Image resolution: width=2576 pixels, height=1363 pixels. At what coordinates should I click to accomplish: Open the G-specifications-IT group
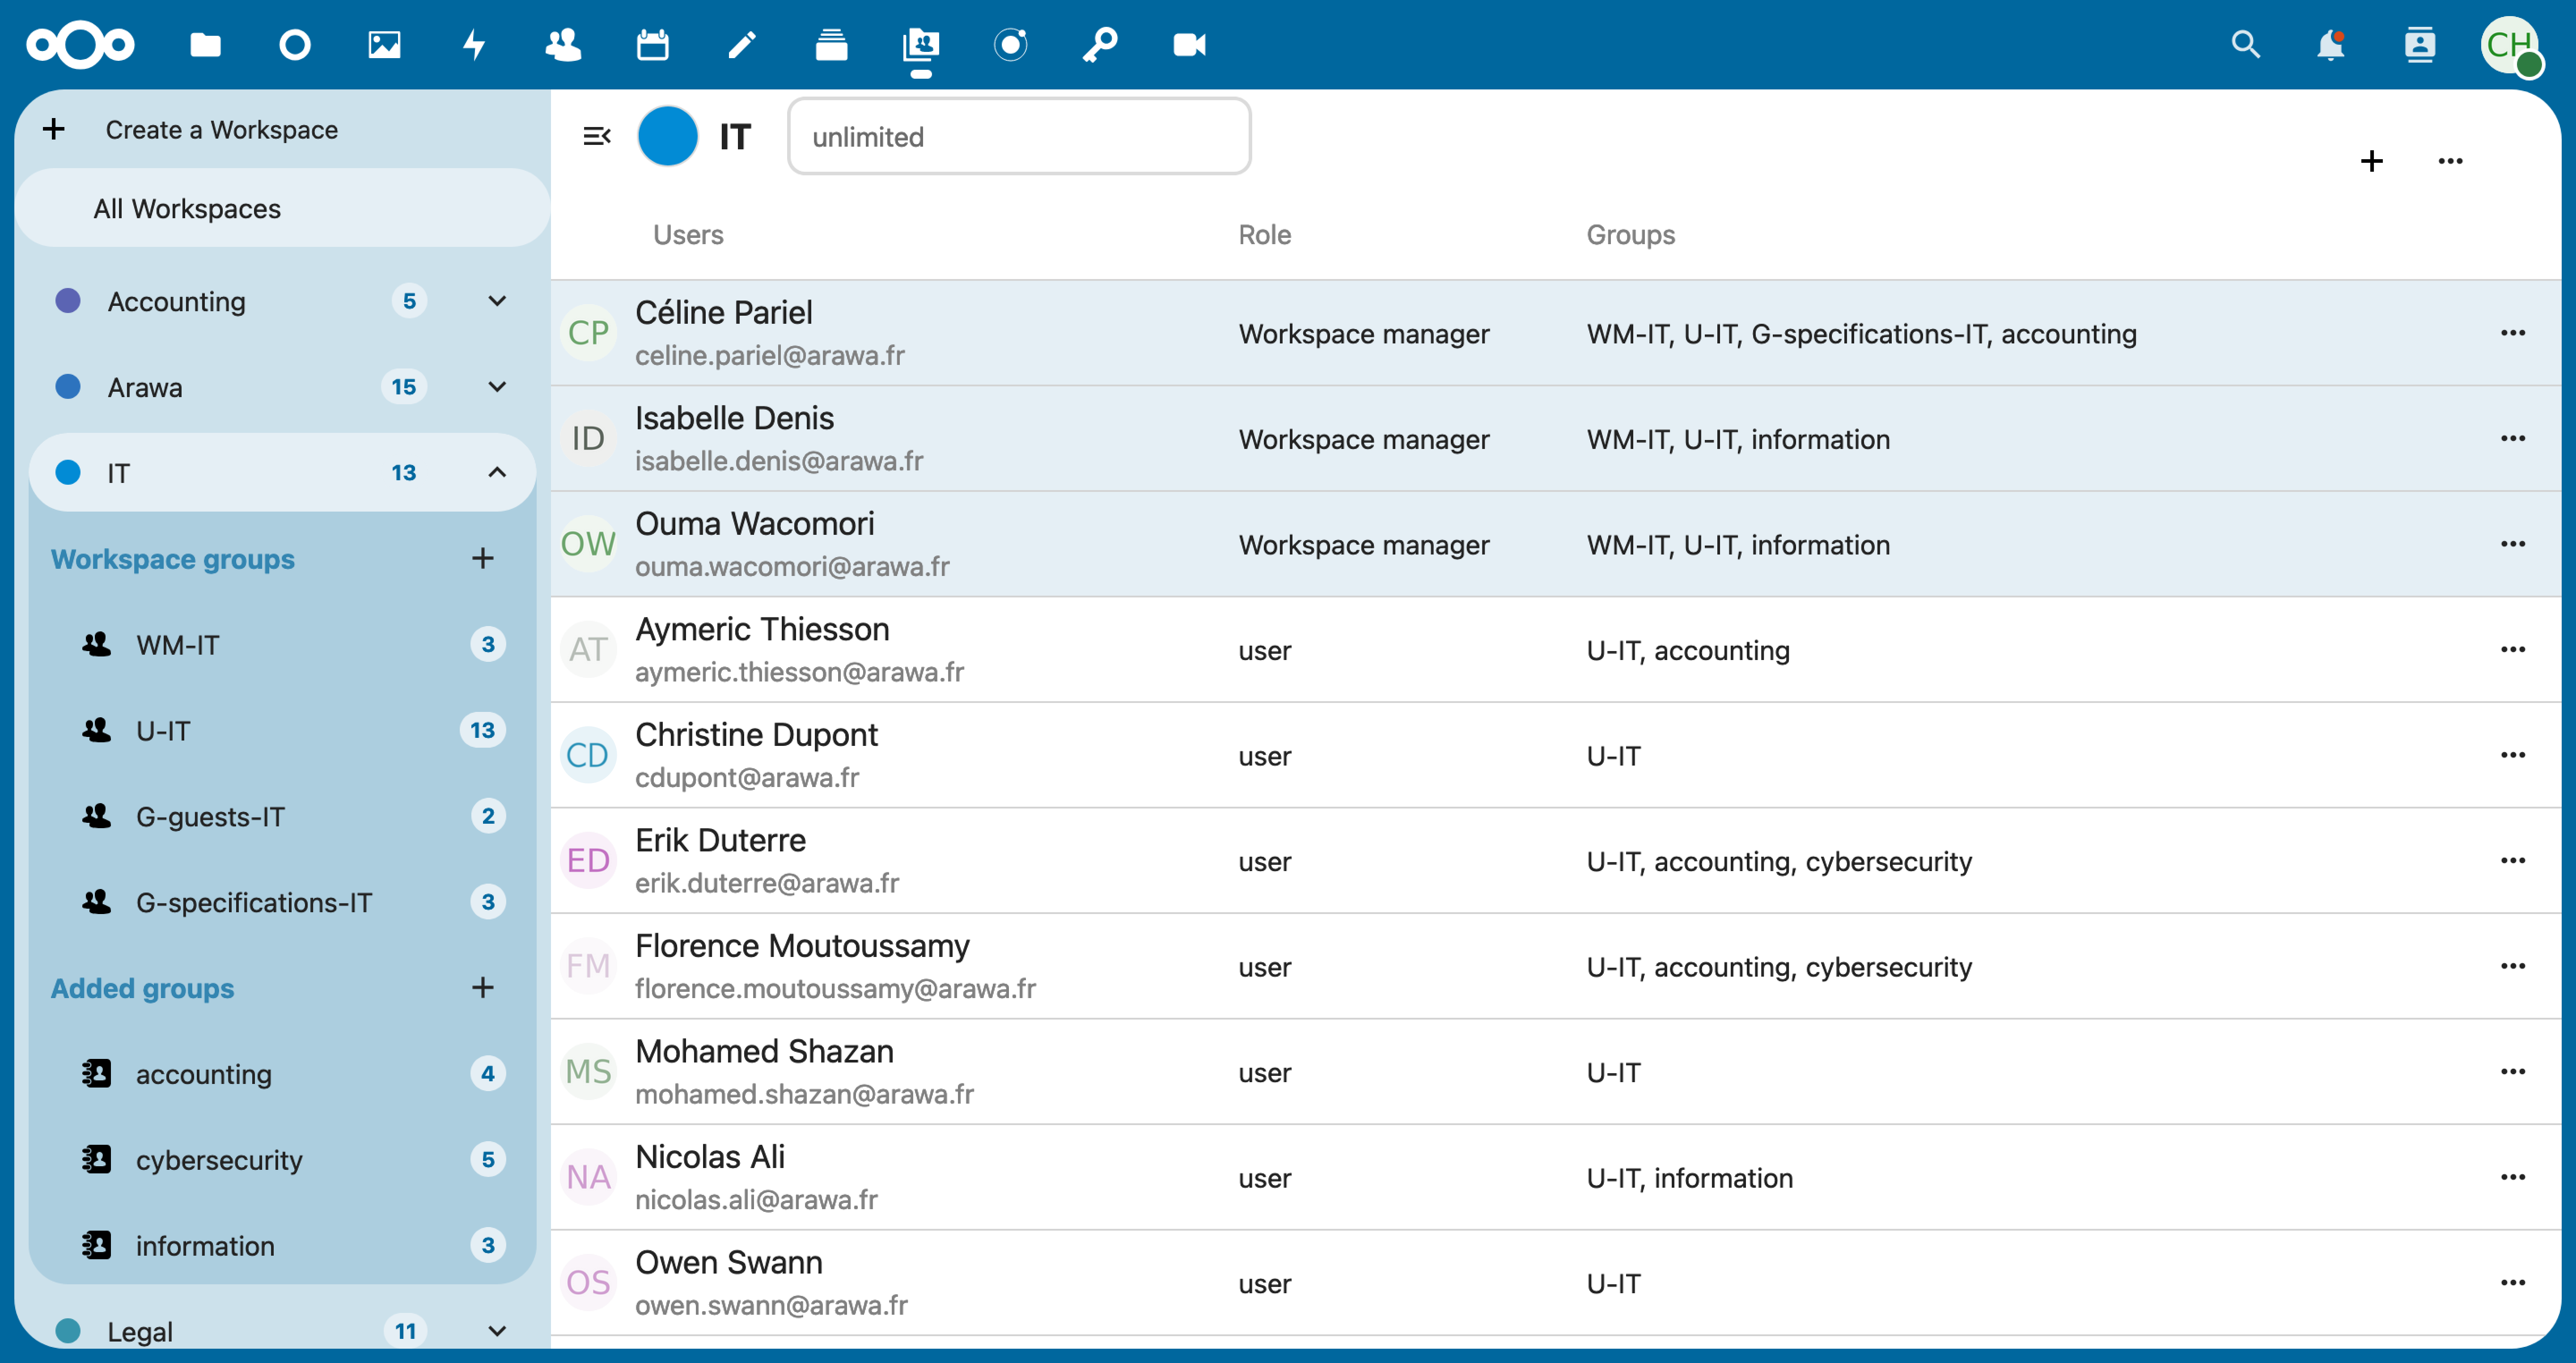coord(254,902)
